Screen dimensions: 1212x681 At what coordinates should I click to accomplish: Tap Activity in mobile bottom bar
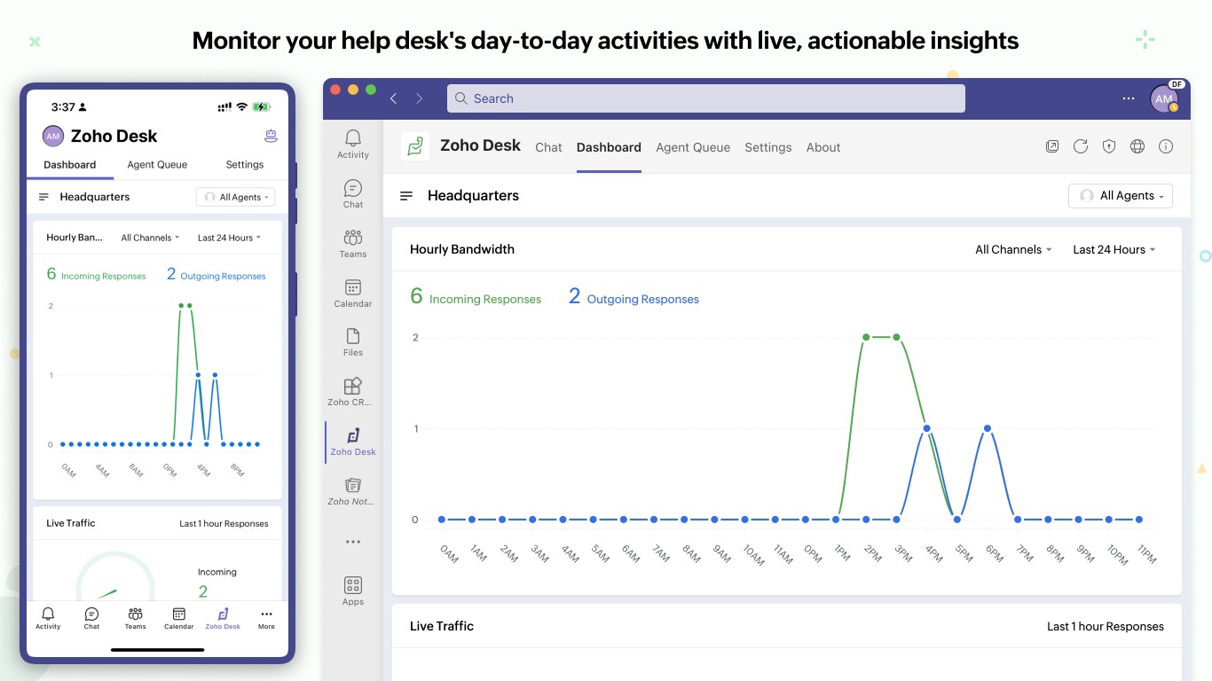(48, 618)
